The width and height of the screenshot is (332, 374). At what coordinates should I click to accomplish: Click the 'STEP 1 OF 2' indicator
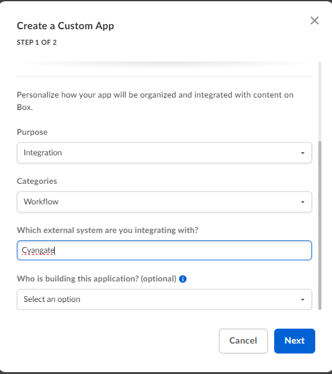click(x=37, y=42)
